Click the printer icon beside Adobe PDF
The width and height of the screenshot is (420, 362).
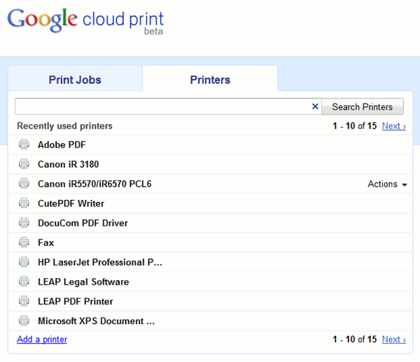(x=24, y=145)
